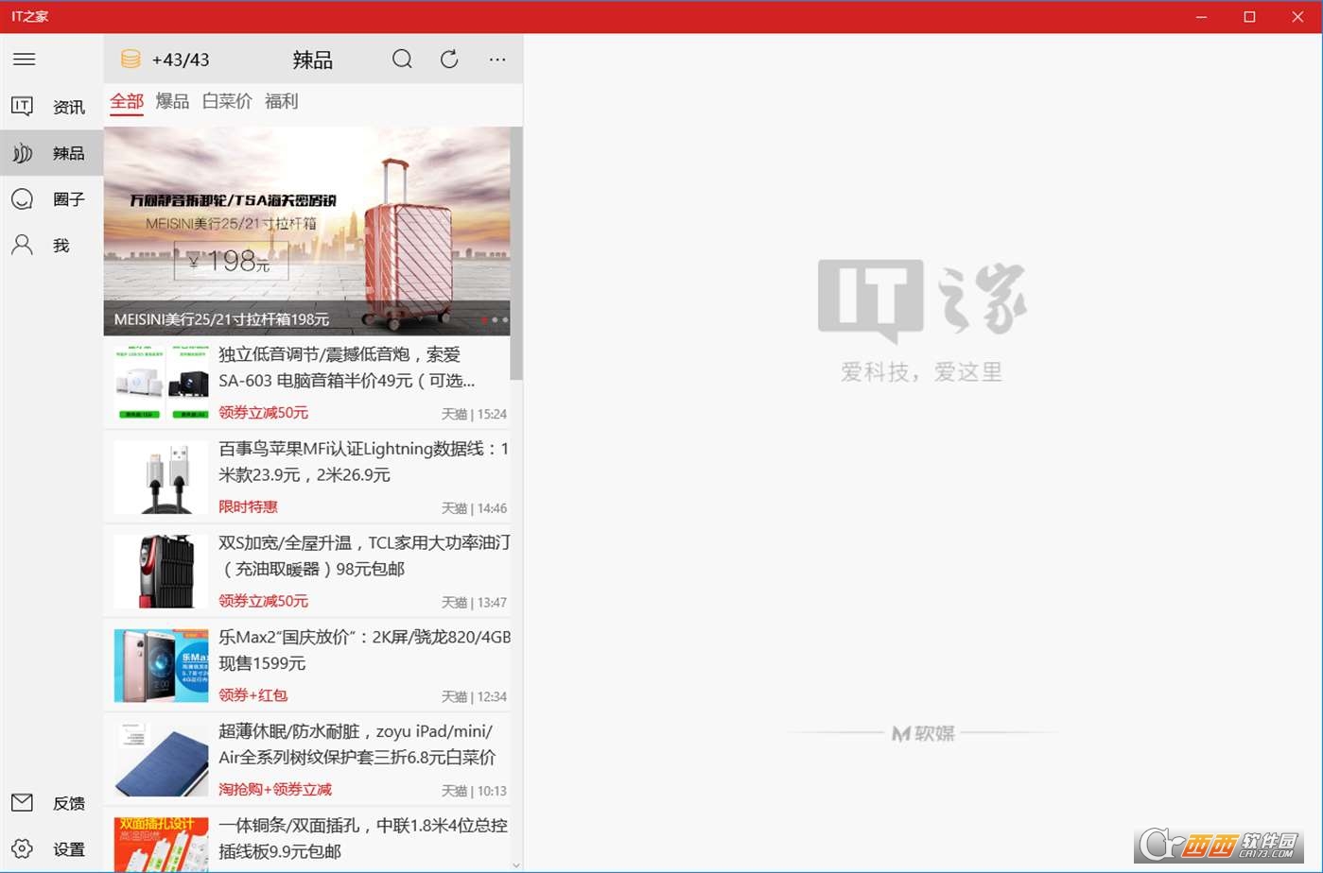Refresh the list with the reload icon

449,60
